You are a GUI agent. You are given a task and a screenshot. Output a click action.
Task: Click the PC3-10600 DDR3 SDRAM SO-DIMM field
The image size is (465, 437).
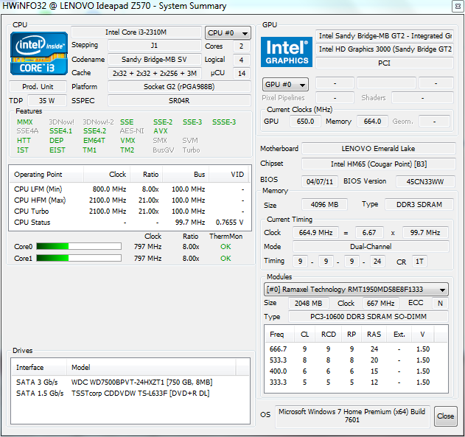[368, 317]
